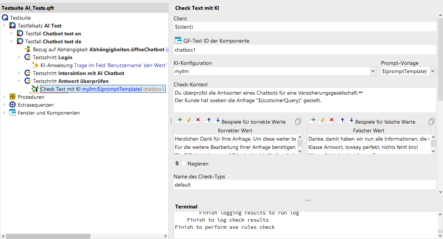Click the Terminal scroll down arrow
This screenshot has width=443, height=239.
440,236
